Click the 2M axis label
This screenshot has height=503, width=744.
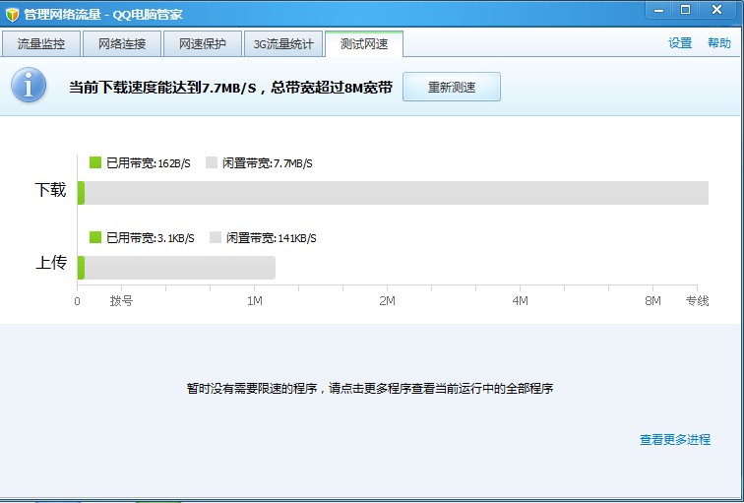pyautogui.click(x=387, y=301)
